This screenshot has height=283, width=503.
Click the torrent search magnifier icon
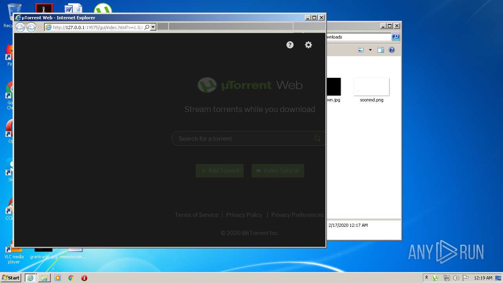[x=318, y=138]
